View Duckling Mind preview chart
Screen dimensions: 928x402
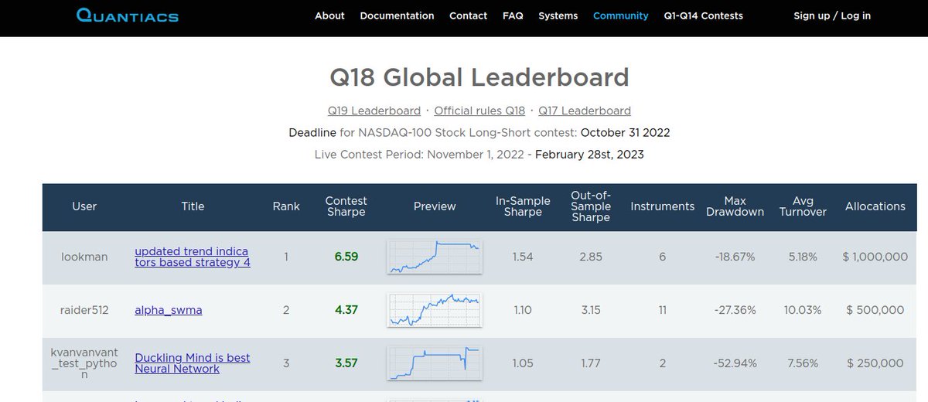[435, 363]
